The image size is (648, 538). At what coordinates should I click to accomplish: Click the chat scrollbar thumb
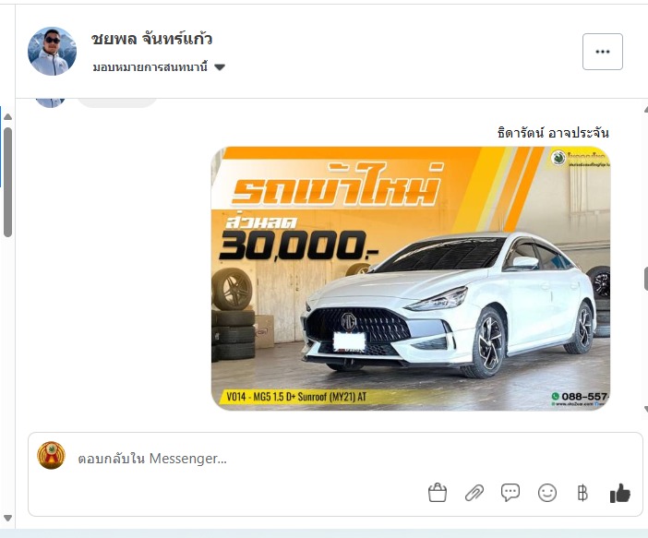646,280
